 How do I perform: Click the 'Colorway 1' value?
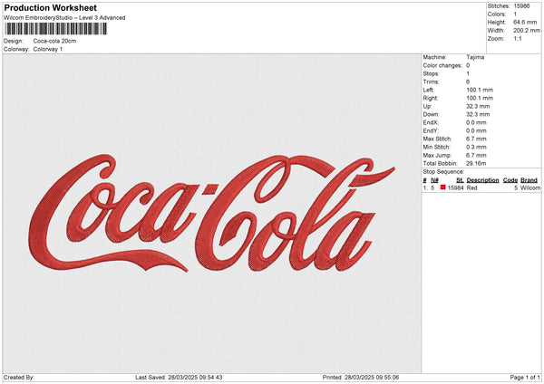[48, 49]
